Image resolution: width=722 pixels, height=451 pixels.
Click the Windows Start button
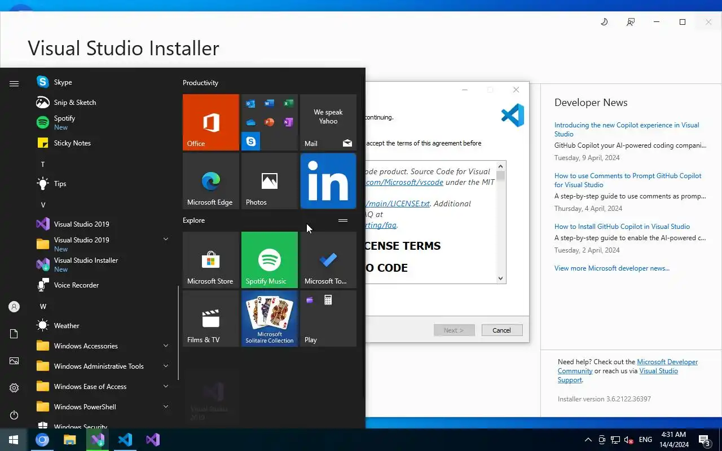(x=14, y=440)
